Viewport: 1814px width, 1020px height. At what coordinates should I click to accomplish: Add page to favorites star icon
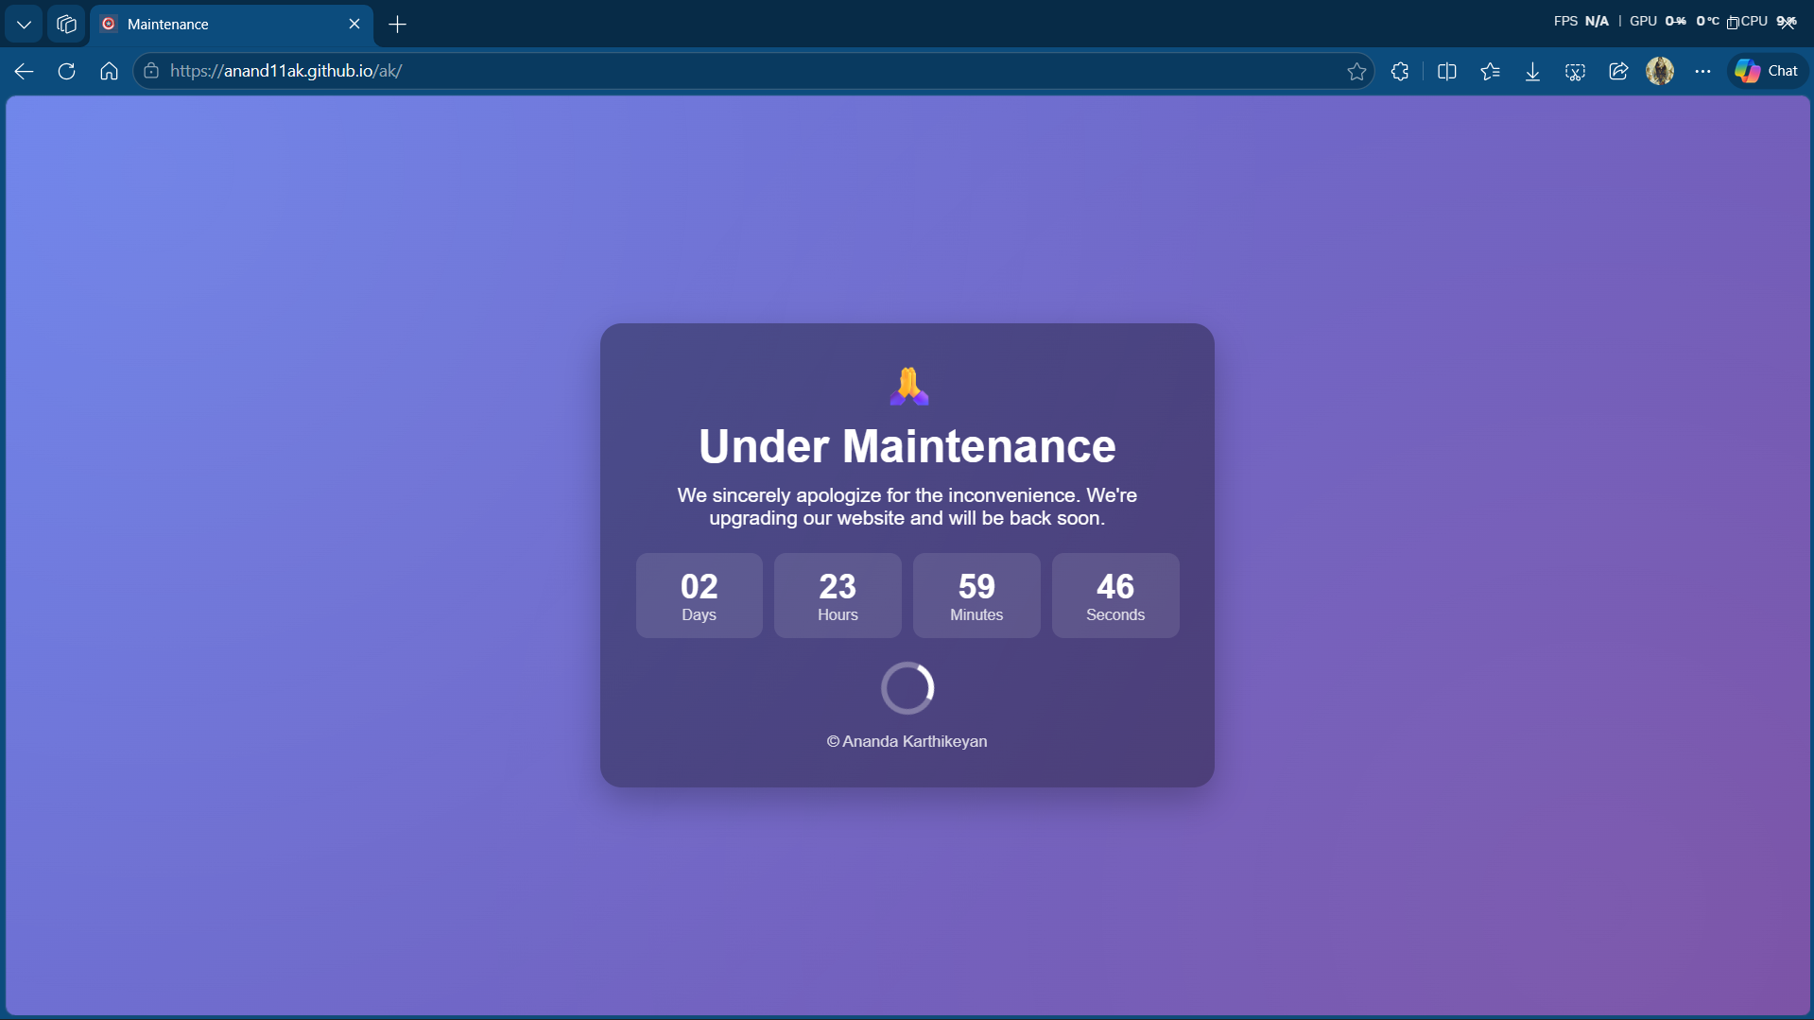[1356, 71]
